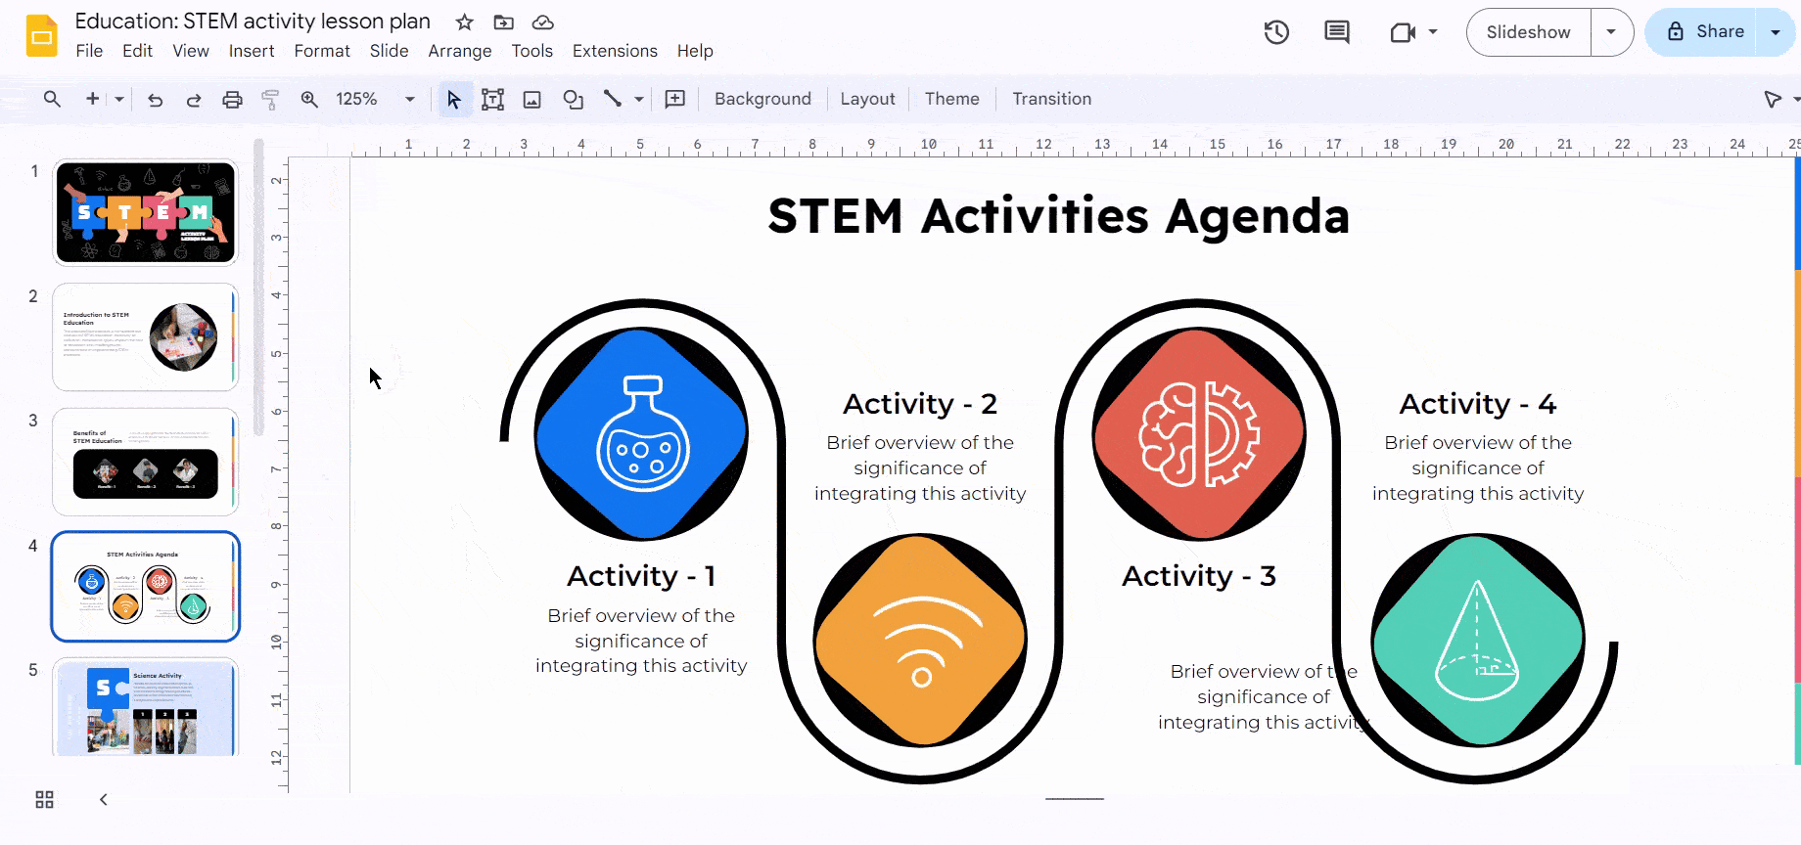Screen dimensions: 1801x845
Task: Click the Redo arrow icon
Action: tap(194, 99)
